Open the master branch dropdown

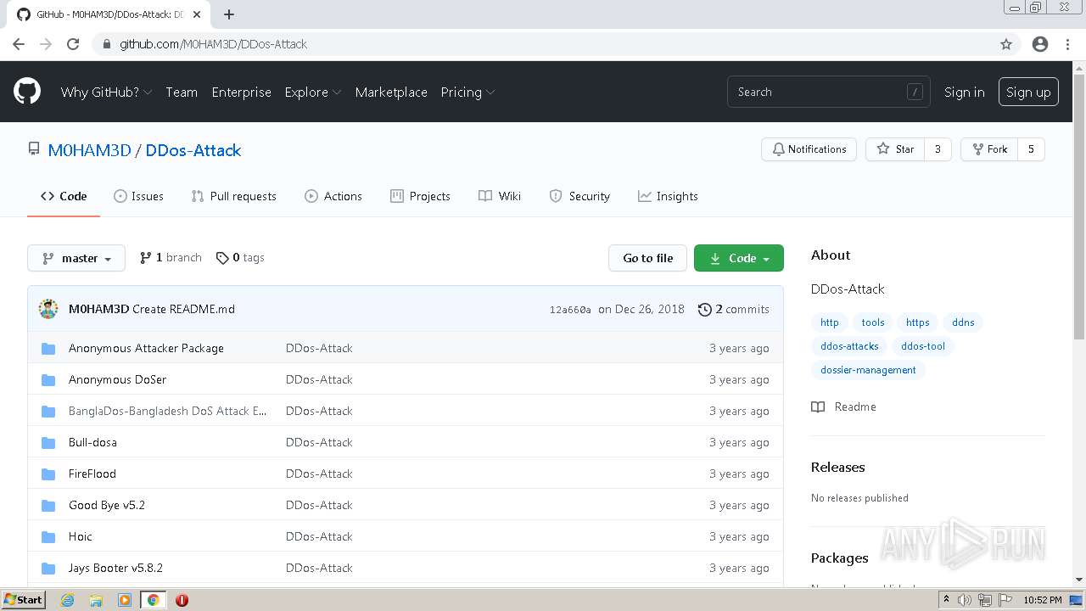(76, 258)
